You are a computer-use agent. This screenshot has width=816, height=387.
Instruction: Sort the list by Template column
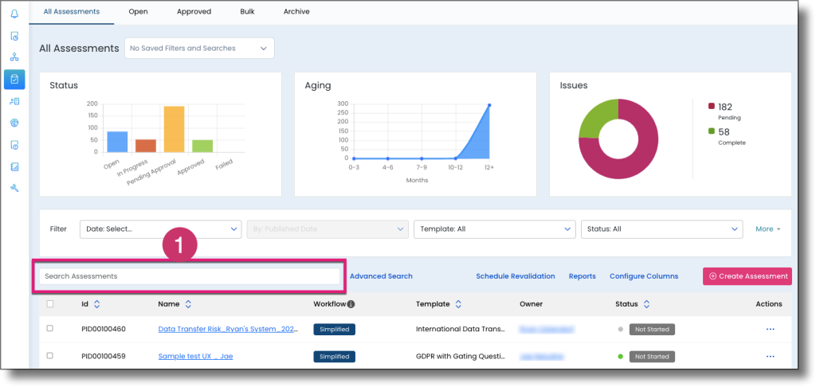458,304
